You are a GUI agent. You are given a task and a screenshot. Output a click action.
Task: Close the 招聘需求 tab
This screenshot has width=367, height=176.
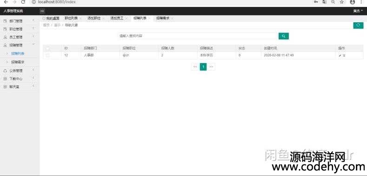(x=172, y=18)
